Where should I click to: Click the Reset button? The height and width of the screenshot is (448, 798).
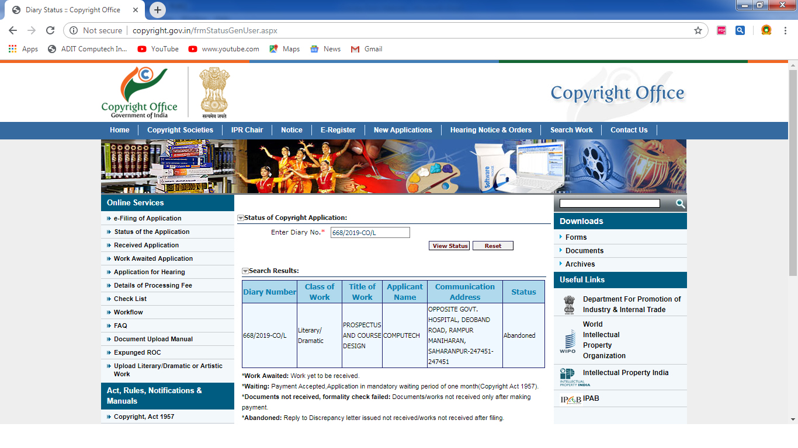[493, 246]
